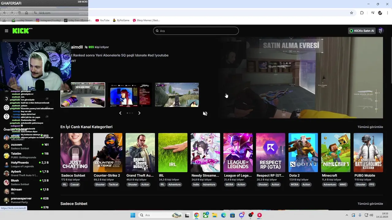Open the profile avatar menu
The width and height of the screenshot is (392, 220).
point(380,31)
